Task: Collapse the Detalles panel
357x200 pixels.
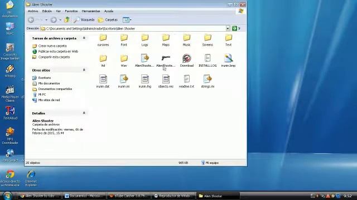Action: coord(84,113)
